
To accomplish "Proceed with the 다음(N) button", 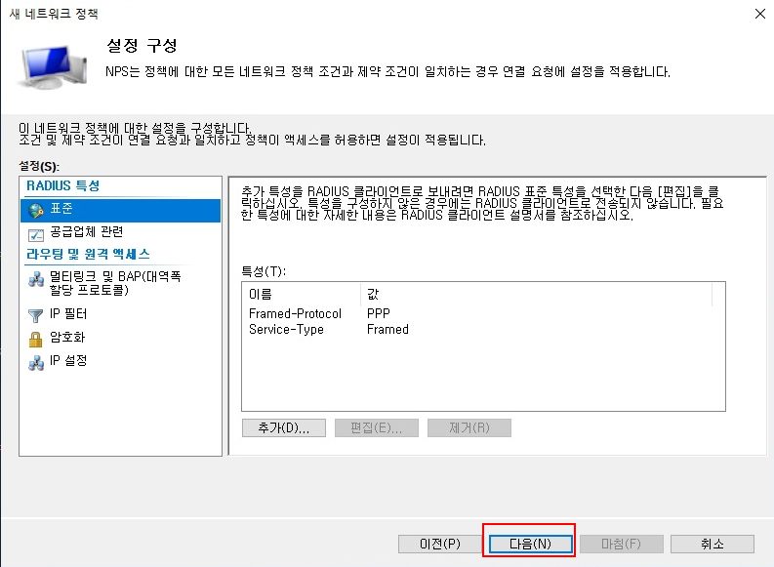I will [529, 544].
